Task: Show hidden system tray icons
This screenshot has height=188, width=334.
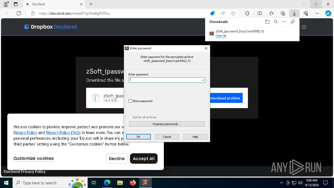Action: tap(281, 183)
